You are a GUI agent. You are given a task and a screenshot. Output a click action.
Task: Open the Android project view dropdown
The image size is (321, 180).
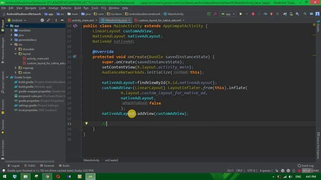[17, 20]
